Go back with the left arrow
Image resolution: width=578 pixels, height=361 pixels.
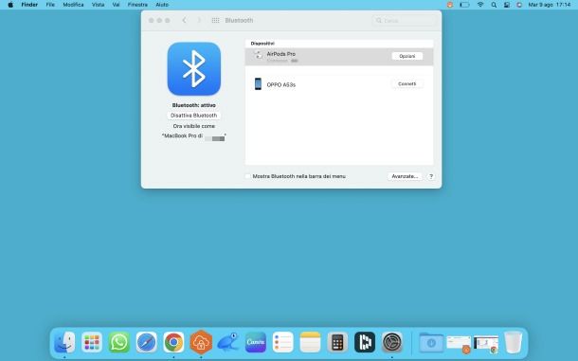(x=185, y=20)
